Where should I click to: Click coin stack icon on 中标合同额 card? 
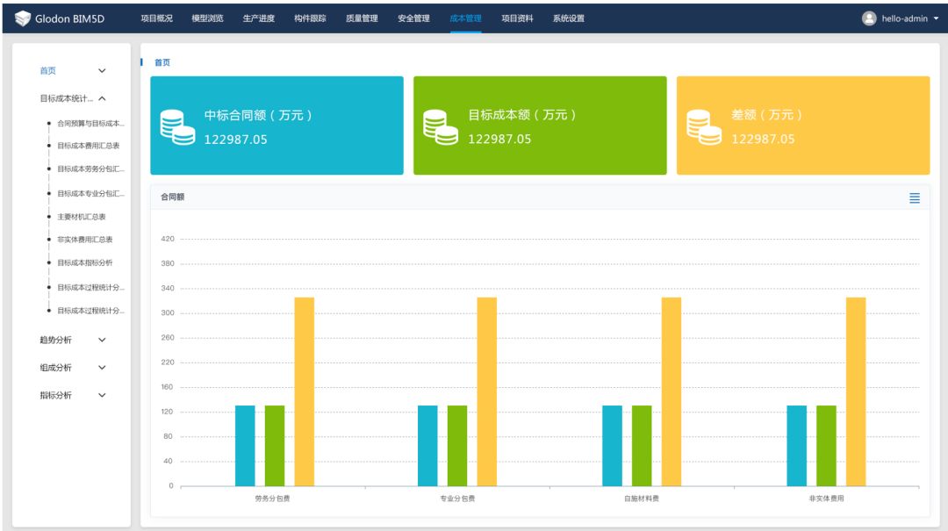177,127
